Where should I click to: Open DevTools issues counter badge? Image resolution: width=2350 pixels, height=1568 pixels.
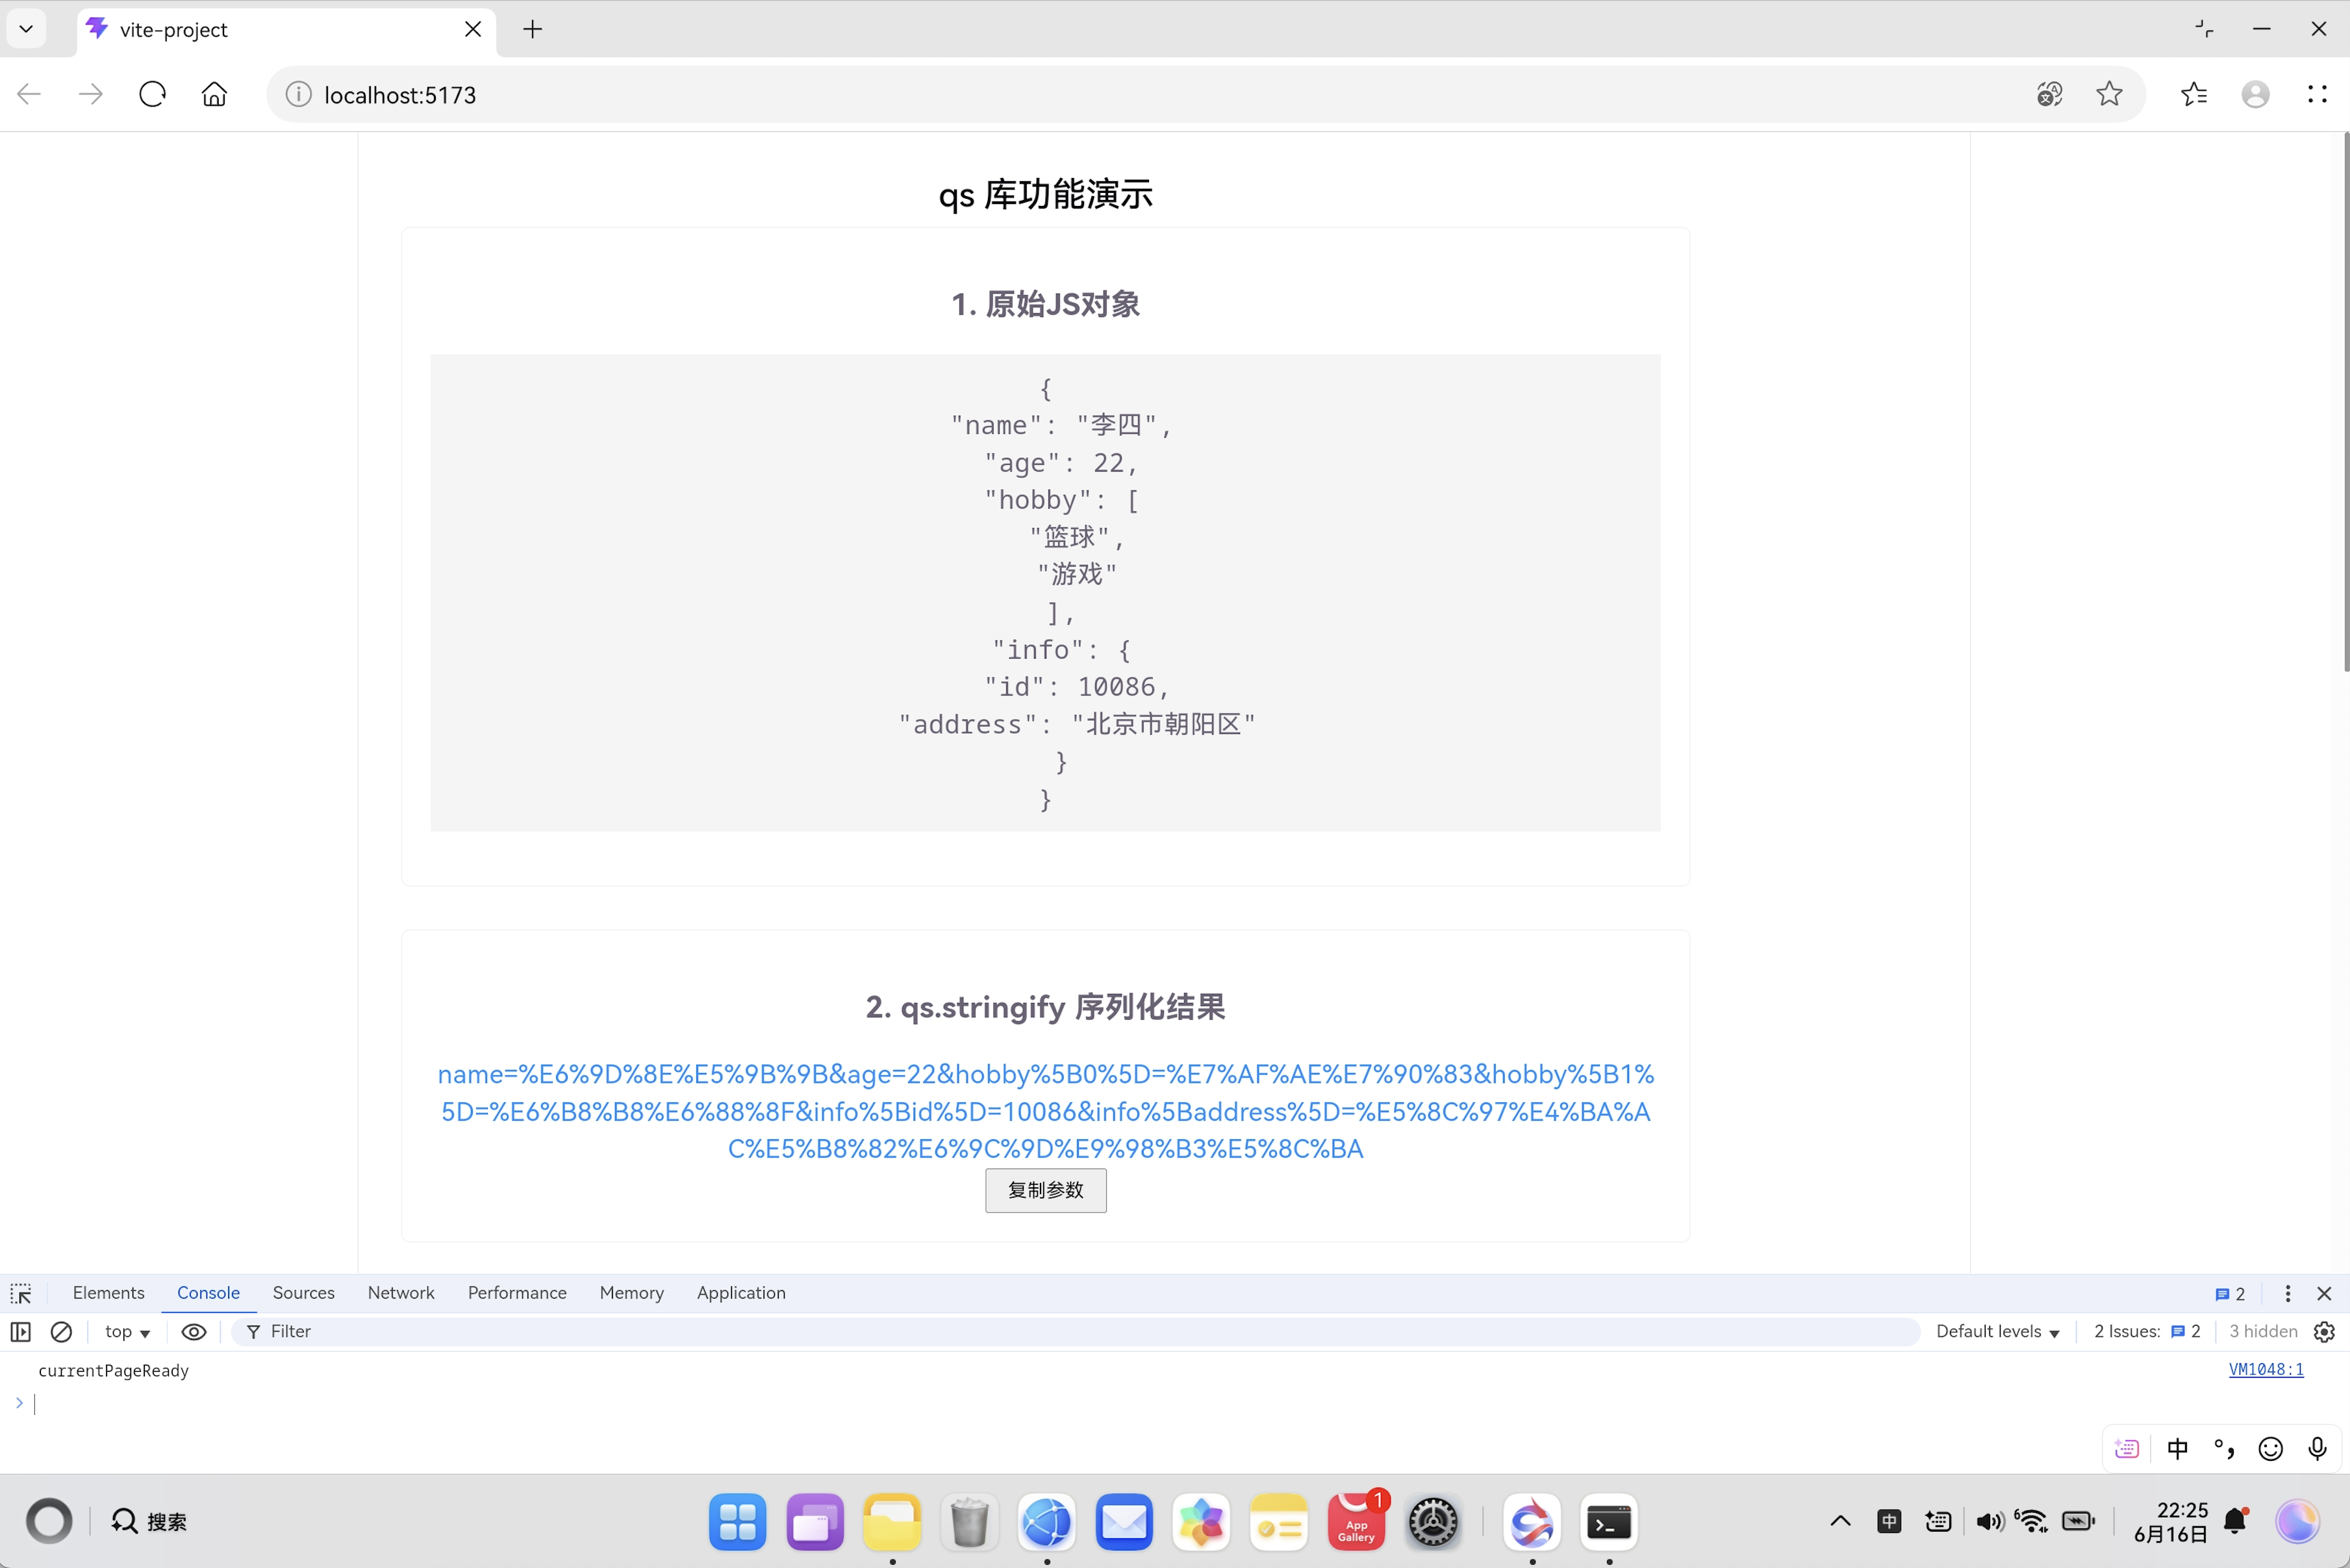[x=2230, y=1294]
